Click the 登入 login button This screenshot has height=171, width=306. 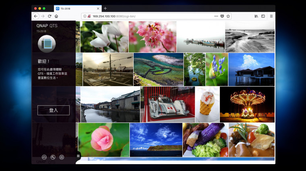[x=54, y=110]
